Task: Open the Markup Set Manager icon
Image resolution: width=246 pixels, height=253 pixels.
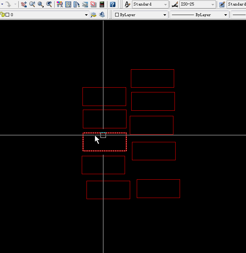Action: click(93, 4)
